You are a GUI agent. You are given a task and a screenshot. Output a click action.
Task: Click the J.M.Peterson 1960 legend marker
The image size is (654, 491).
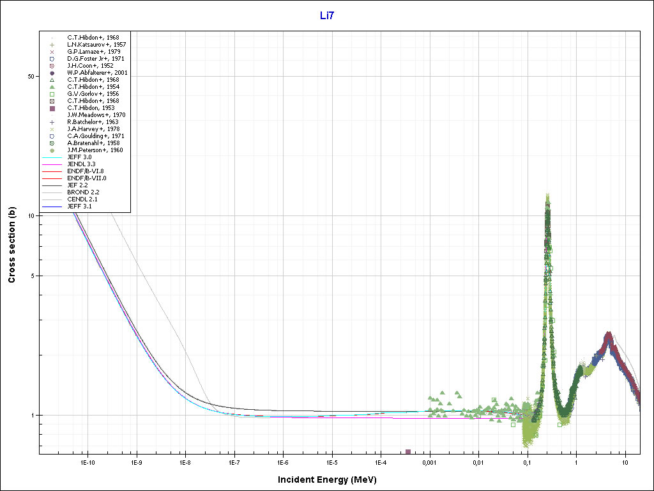coord(53,150)
